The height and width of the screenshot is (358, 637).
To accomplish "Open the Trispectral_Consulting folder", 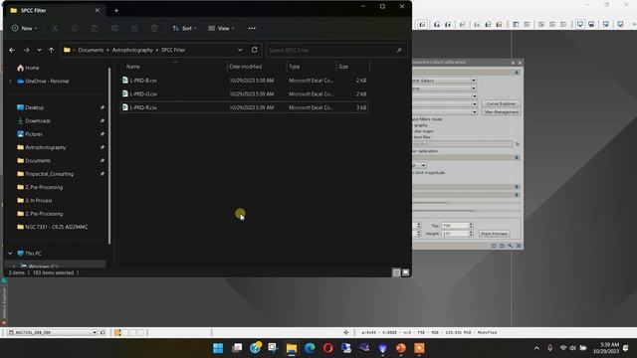I will [x=45, y=174].
